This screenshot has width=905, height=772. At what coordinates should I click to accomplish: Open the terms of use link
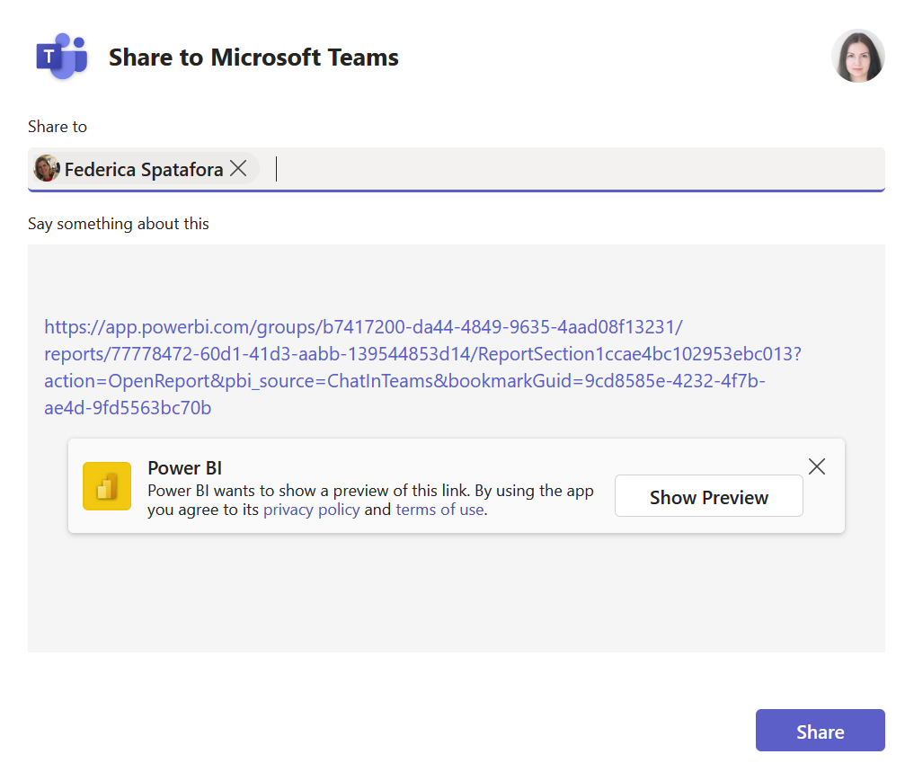[x=439, y=510]
